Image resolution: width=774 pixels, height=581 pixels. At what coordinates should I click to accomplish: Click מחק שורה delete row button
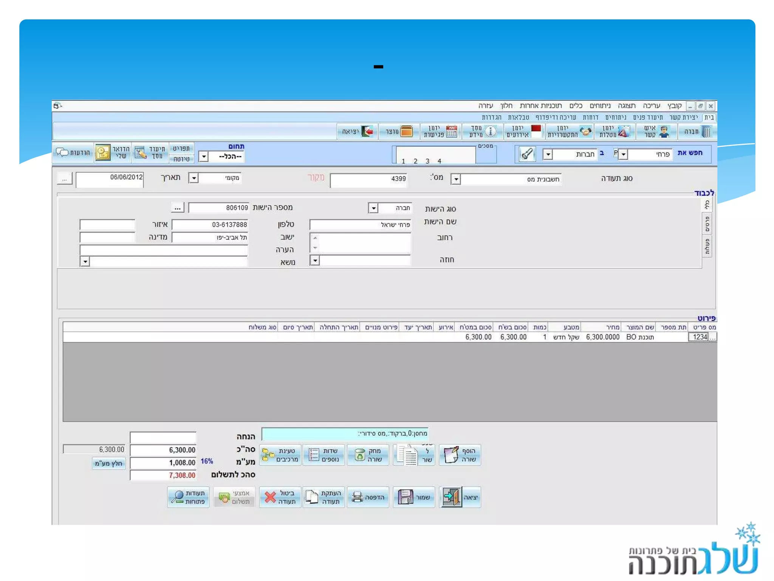pos(368,455)
